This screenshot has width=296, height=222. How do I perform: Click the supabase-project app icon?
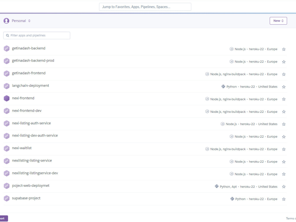pyautogui.click(x=7, y=198)
